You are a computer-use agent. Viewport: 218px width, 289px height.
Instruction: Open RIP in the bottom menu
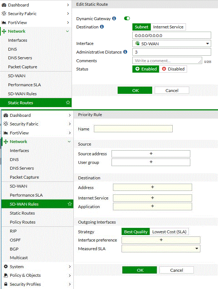13,231
